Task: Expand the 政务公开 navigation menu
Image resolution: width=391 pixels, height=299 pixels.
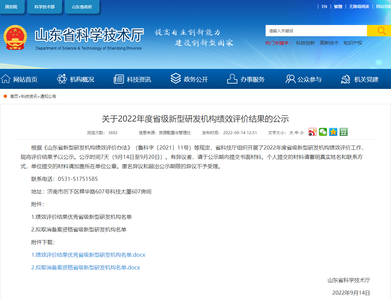Action: (189, 79)
